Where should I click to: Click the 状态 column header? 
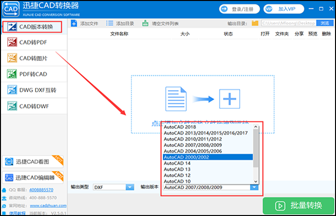(228, 34)
